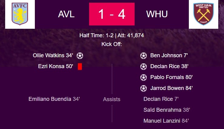Open Jarrod Bowen player link

pos(172,88)
